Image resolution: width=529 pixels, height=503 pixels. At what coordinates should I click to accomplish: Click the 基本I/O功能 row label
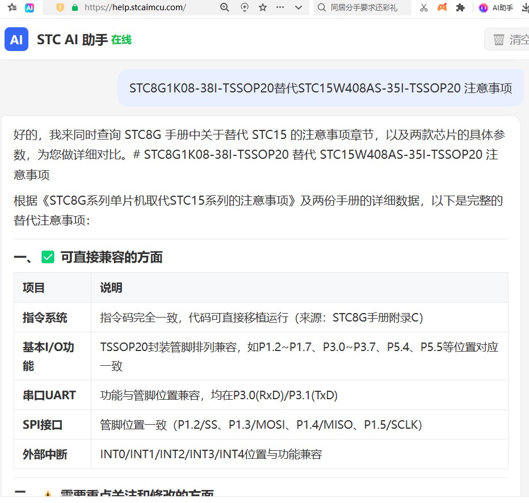click(x=48, y=356)
